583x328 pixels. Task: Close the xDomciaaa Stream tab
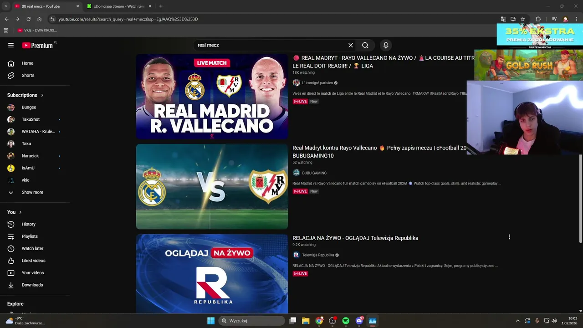[150, 6]
